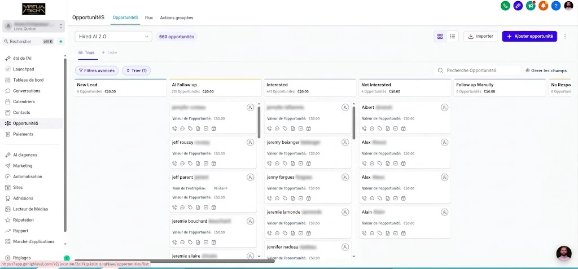Open the jenny forgues opportunity card
This screenshot has width=578, height=269.
308,187
